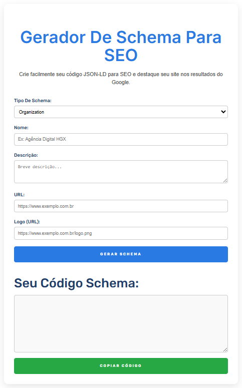Click the Gerador De Schema Para SEO title
The width and height of the screenshot is (242, 388).
(121, 46)
